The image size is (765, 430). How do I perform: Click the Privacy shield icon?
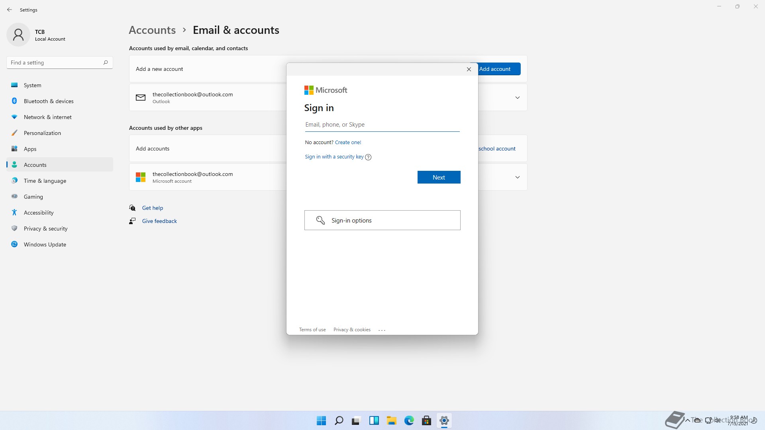(x=14, y=229)
